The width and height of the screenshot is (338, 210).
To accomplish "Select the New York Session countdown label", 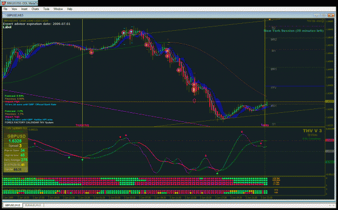I will pos(294,31).
